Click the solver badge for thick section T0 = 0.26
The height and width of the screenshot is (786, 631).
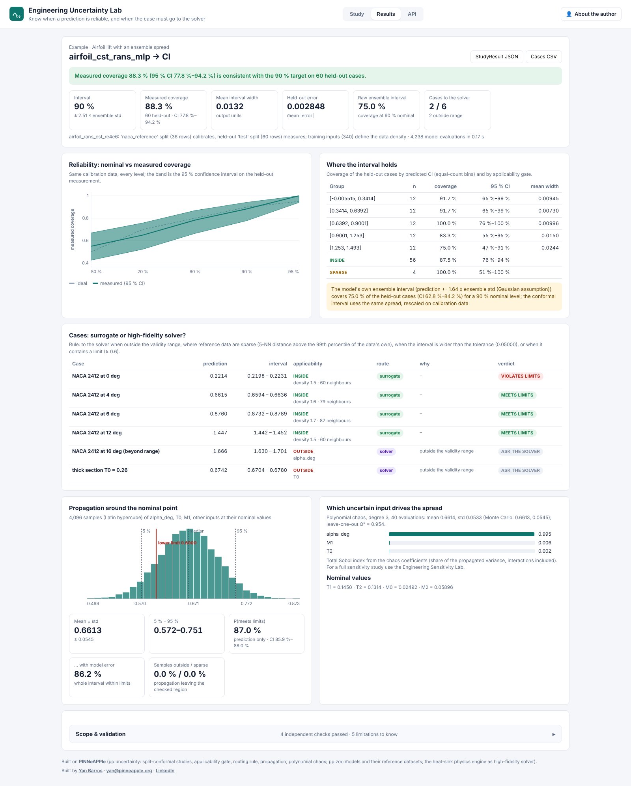point(386,470)
